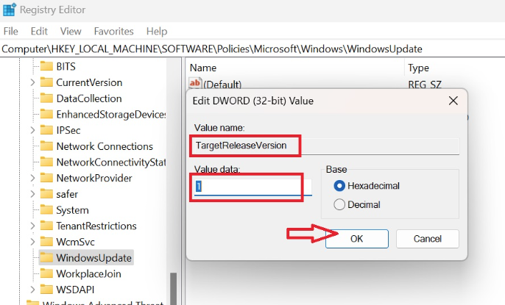Select the CurrentVersion folder icon
The width and height of the screenshot is (505, 305).
click(46, 82)
